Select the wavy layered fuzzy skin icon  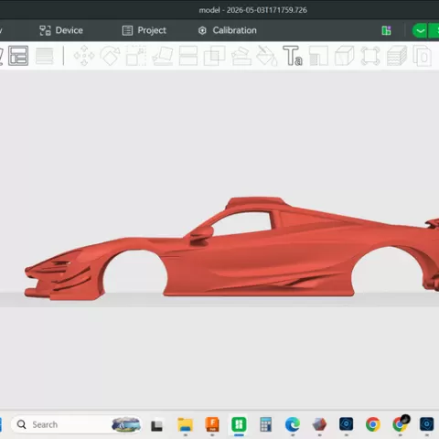(397, 56)
